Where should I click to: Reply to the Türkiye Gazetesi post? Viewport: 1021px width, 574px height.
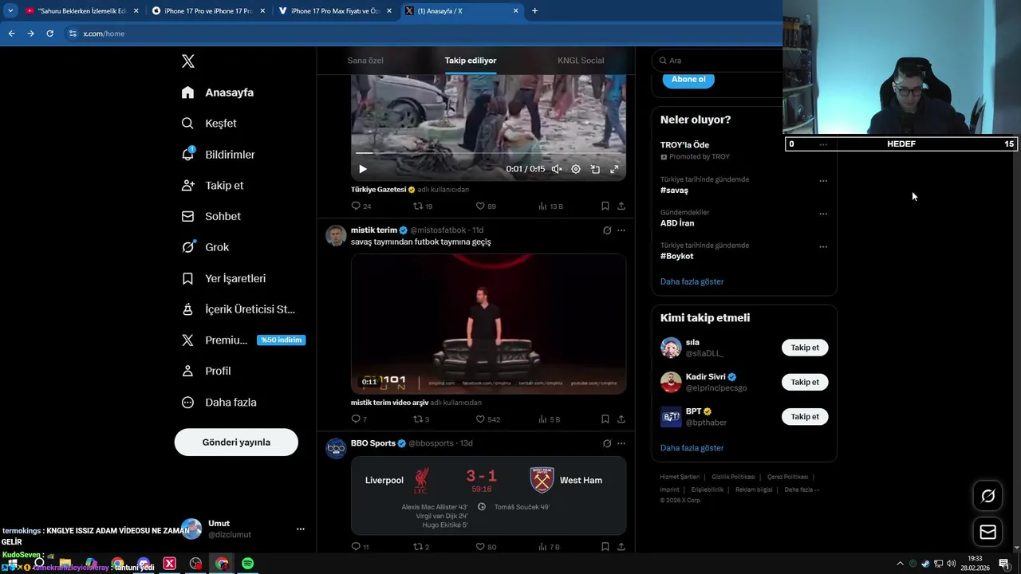(361, 206)
